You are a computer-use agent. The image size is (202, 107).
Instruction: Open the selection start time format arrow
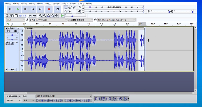[63, 100]
